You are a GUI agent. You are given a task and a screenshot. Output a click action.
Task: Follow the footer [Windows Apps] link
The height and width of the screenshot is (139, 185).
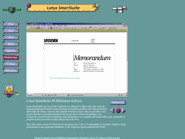pyautogui.click(x=87, y=138)
